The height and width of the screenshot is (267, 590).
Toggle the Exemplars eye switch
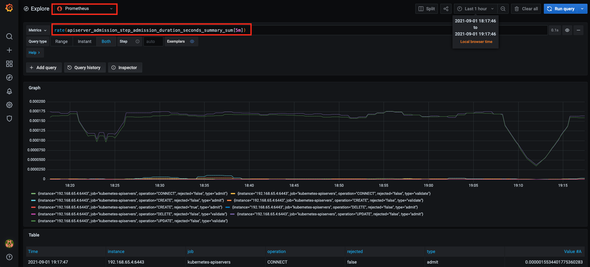click(x=192, y=41)
